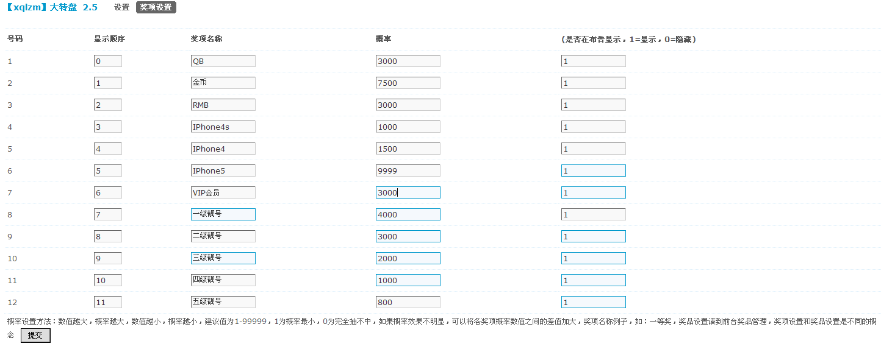Click probability field showing 2000
The height and width of the screenshot is (352, 881).
[x=408, y=258]
